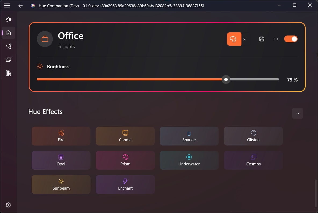This screenshot has height=213, width=318.
Task: Open the library sidebar icon
Action: 8,73
